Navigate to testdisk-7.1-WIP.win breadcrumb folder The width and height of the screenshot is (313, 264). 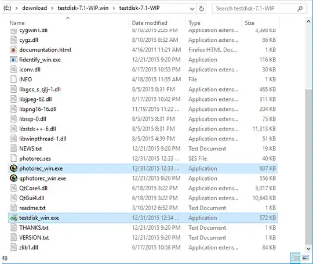coord(83,8)
